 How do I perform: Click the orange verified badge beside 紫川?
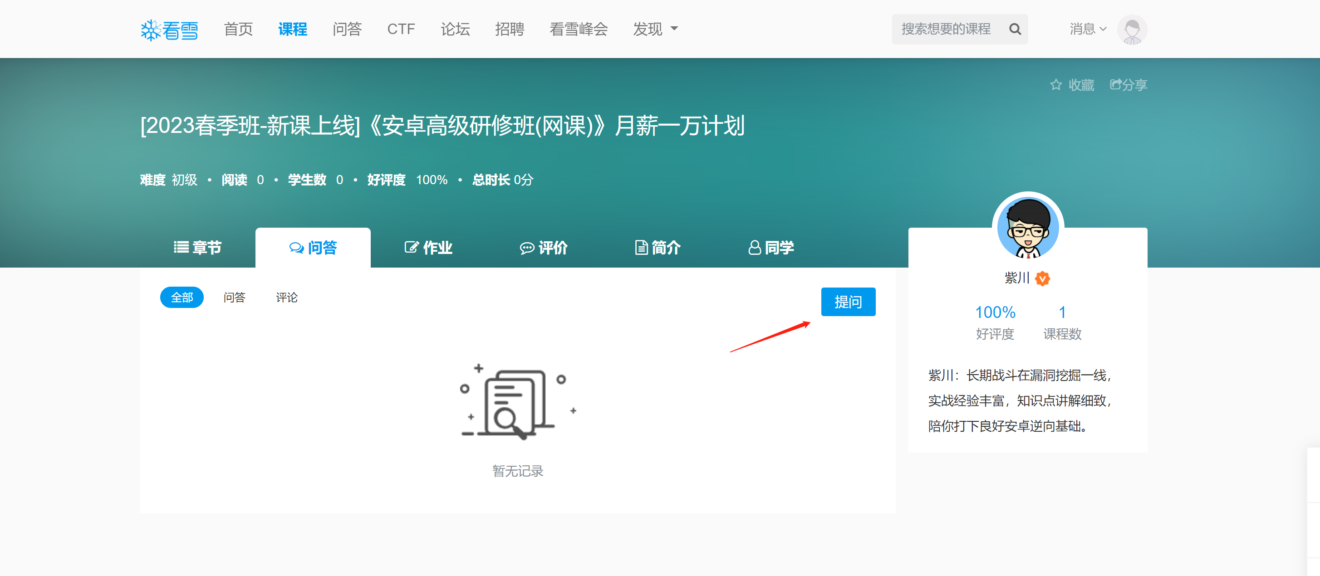[x=1042, y=278]
